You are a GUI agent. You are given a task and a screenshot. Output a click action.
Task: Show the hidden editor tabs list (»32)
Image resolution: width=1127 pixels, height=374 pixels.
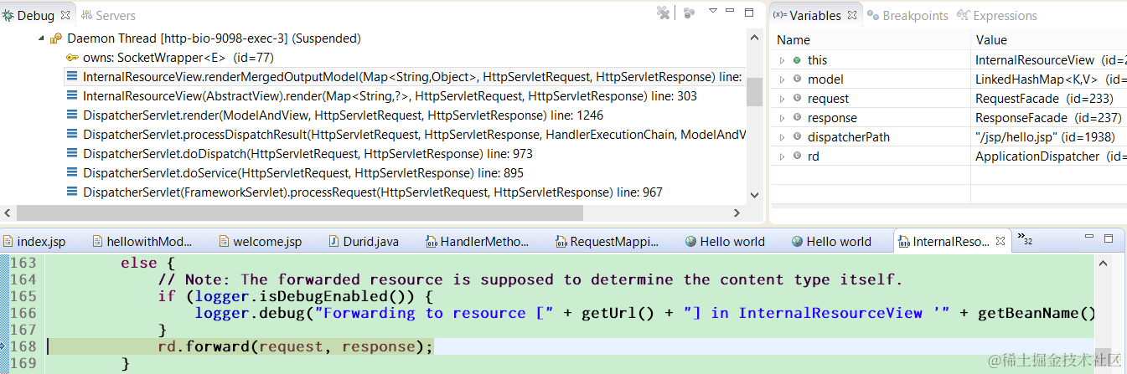coord(1024,239)
